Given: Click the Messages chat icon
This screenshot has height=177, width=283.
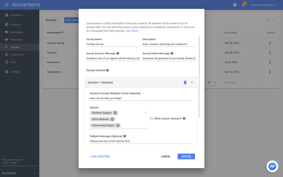Looking at the screenshot, I should click(7, 32).
